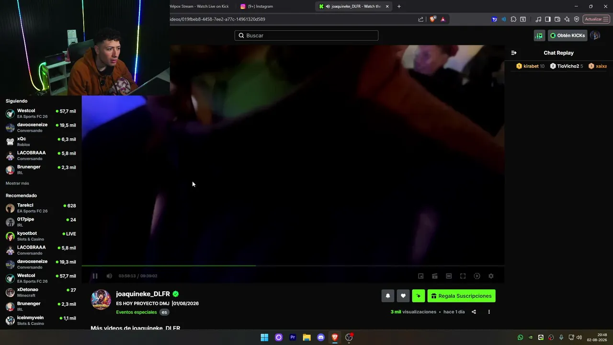This screenshot has width=613, height=345.
Task: Click Obtén KICKs button
Action: 568,35
